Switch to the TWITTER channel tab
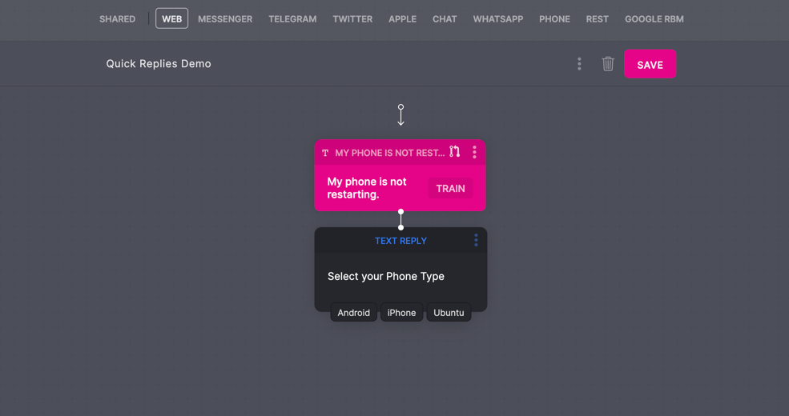789x416 pixels. point(352,19)
